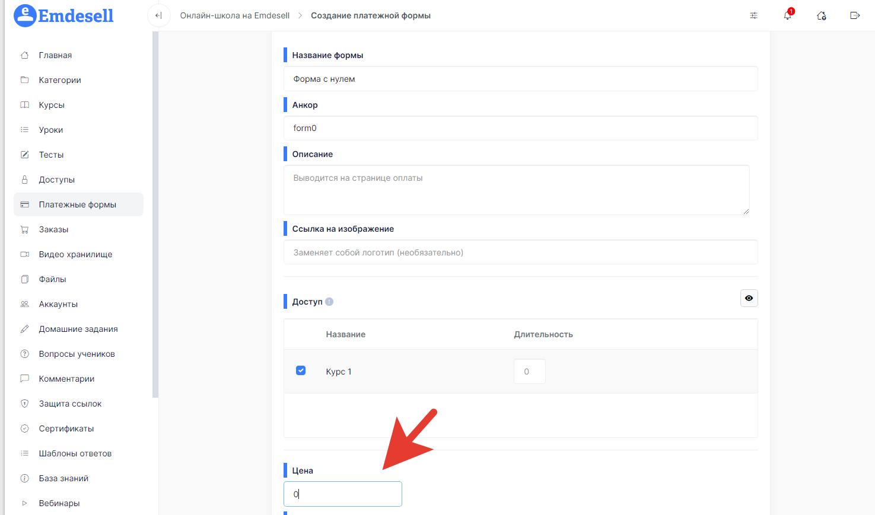The height and width of the screenshot is (515, 875).
Task: Go to Заказы in sidebar
Action: coord(53,229)
